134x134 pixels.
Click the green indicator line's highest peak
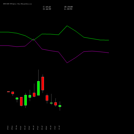click(x=67, y=26)
